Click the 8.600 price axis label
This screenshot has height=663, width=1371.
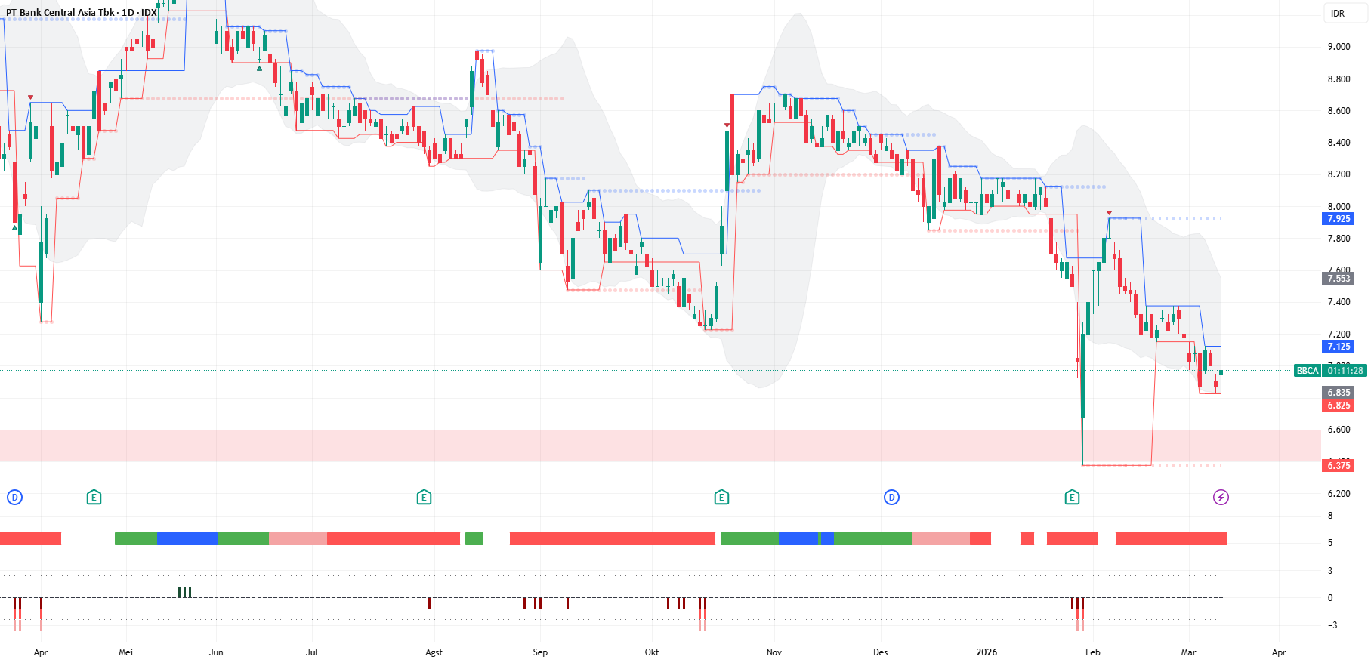(1339, 111)
